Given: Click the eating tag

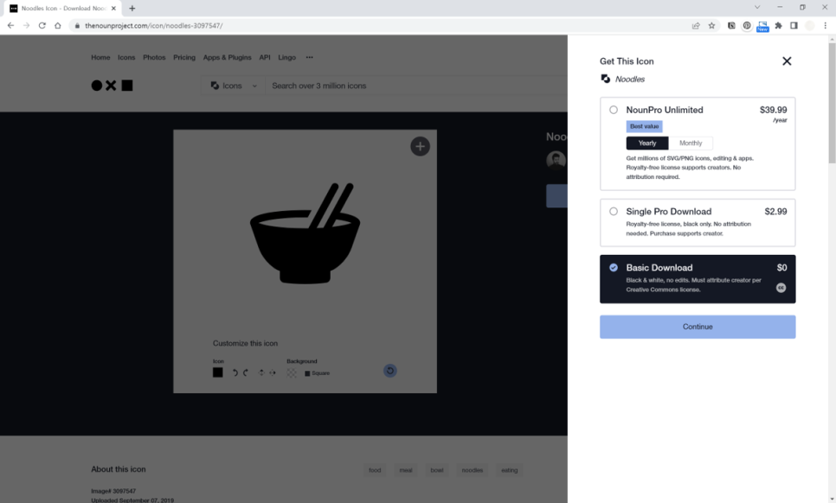Looking at the screenshot, I should click(509, 470).
